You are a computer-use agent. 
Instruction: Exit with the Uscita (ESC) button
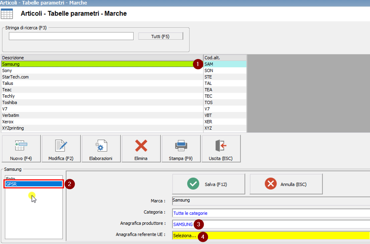[221, 148]
